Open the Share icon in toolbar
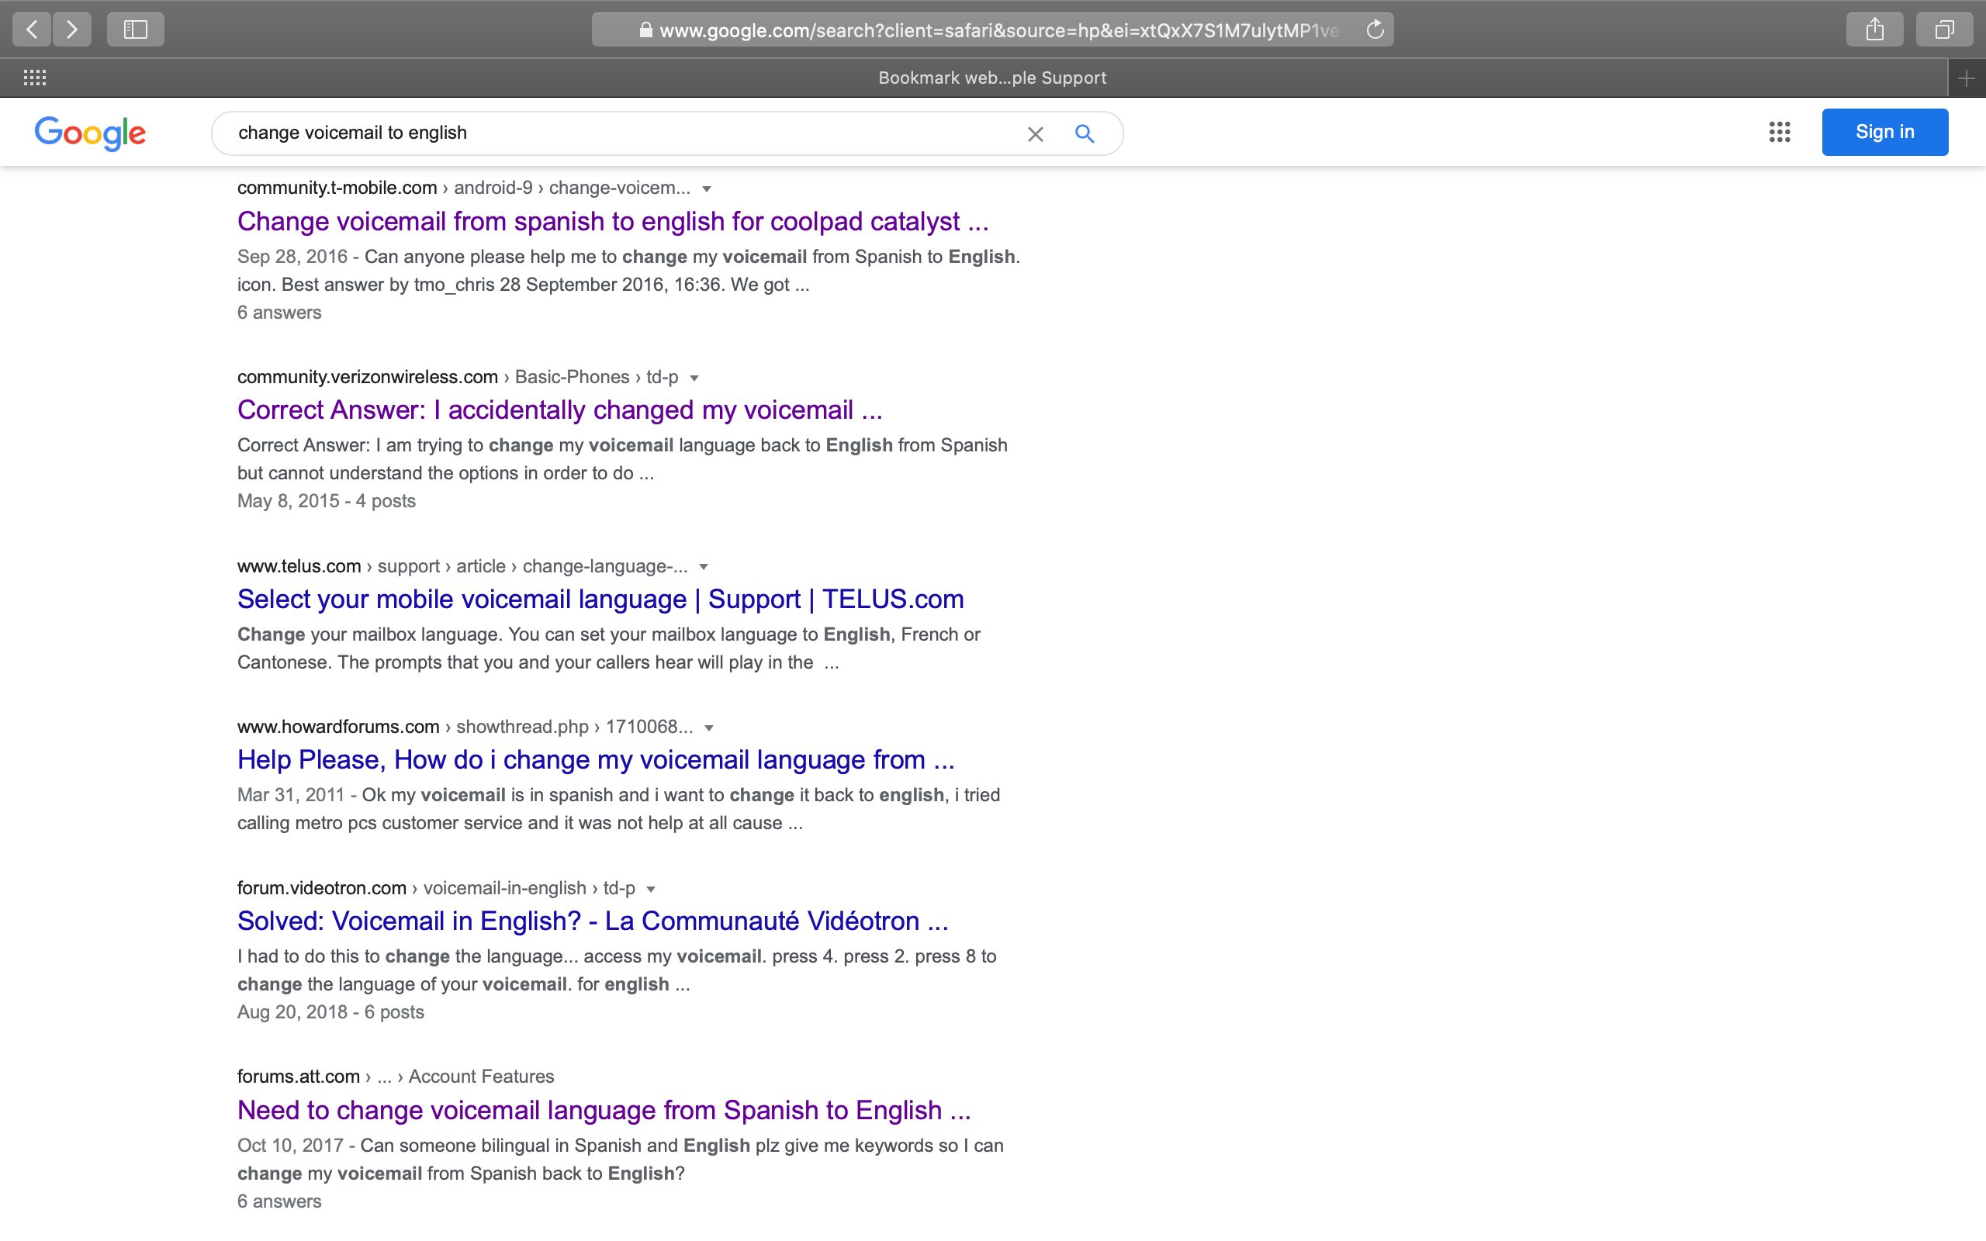The width and height of the screenshot is (1986, 1241). [x=1874, y=29]
